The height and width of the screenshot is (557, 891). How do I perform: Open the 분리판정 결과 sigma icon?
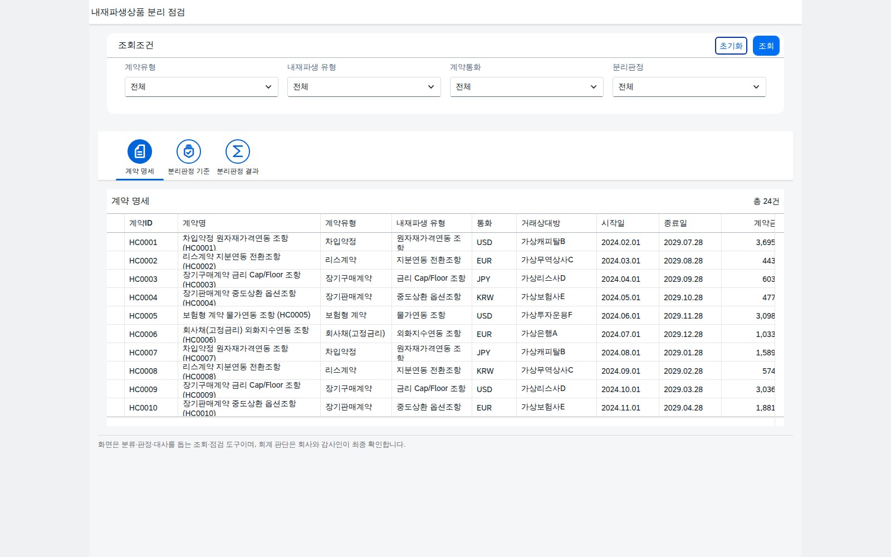(x=238, y=152)
